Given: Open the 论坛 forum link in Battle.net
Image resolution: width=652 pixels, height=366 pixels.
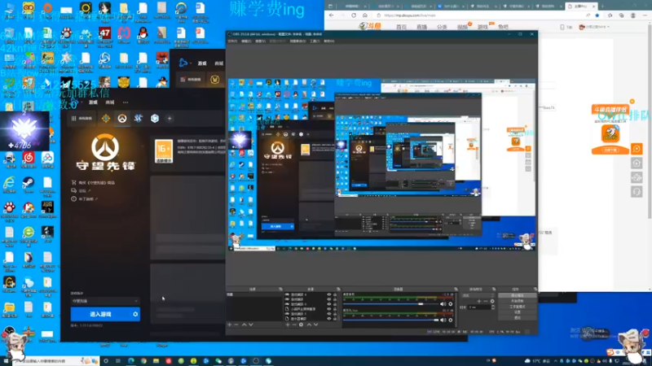Looking at the screenshot, I should click(x=81, y=190).
